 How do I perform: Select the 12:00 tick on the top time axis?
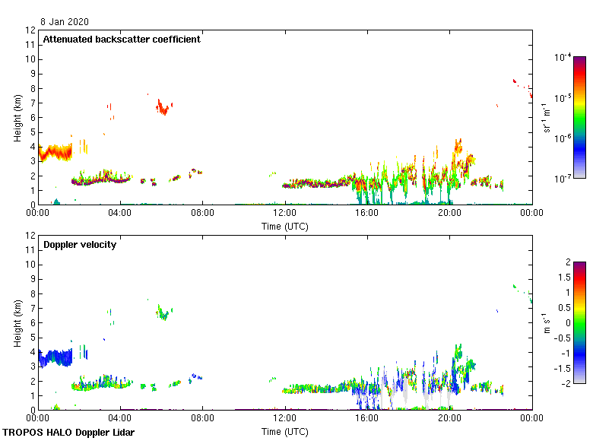click(285, 214)
